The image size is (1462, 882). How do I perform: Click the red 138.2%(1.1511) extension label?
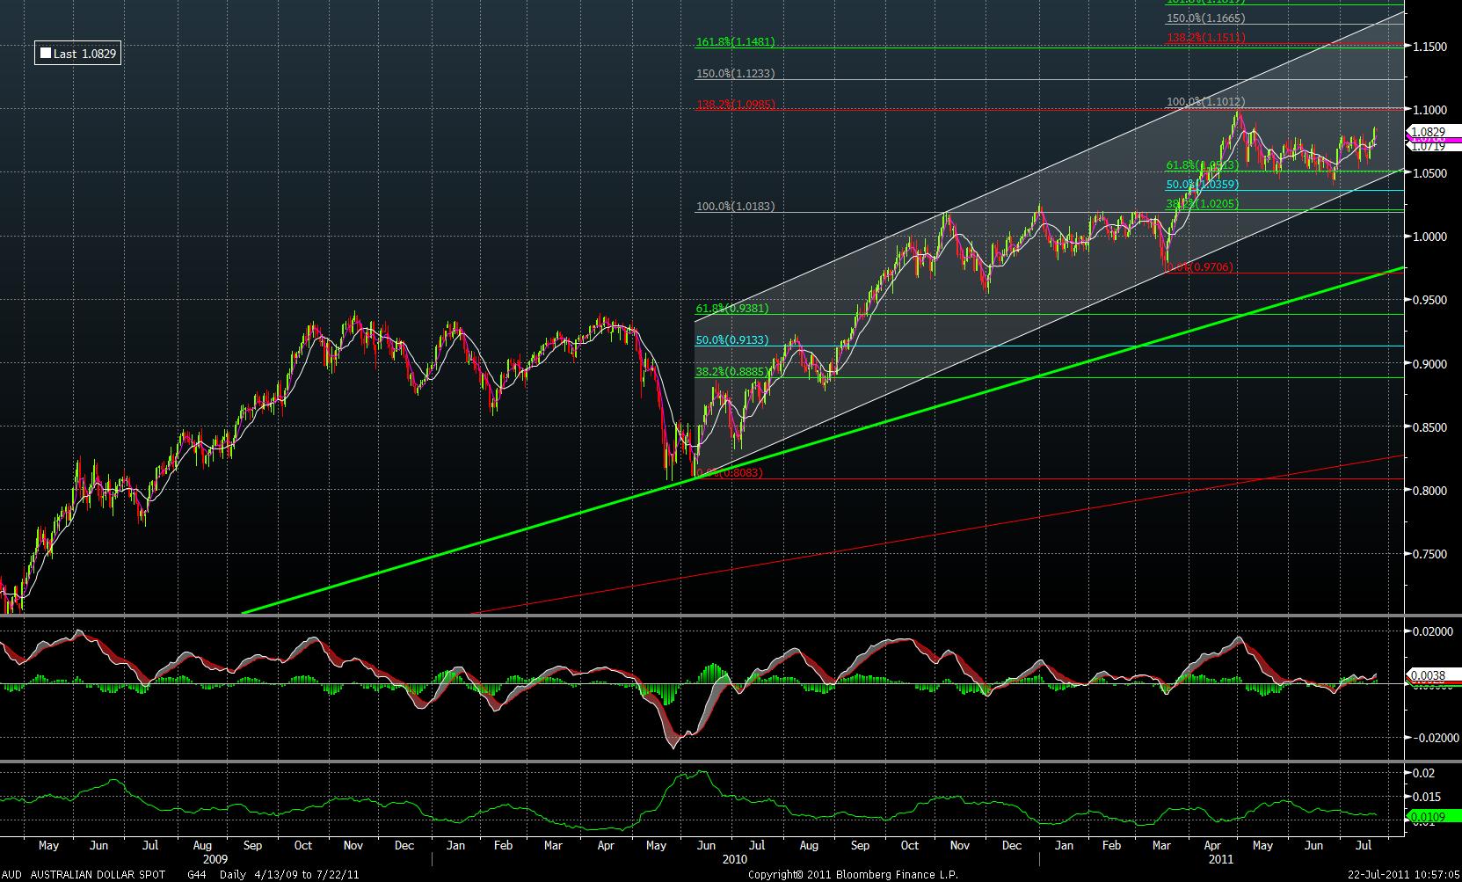point(1205,38)
